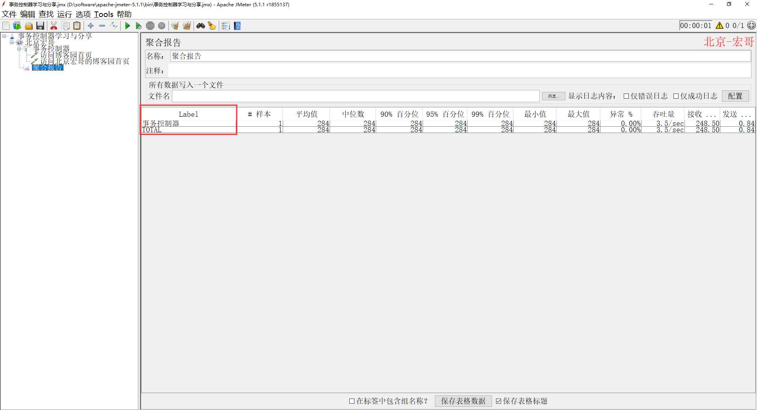Image resolution: width=757 pixels, height=410 pixels.
Task: Open Search with binoculars icon
Action: (201, 26)
